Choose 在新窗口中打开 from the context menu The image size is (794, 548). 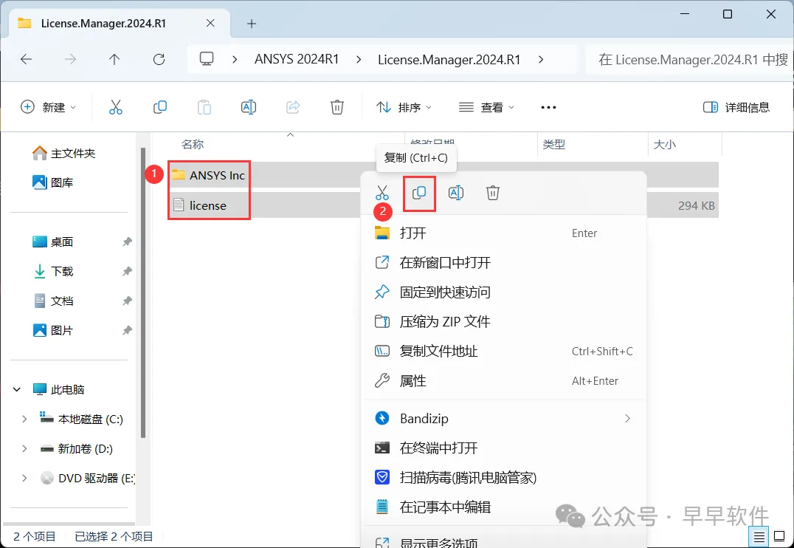pos(504,263)
